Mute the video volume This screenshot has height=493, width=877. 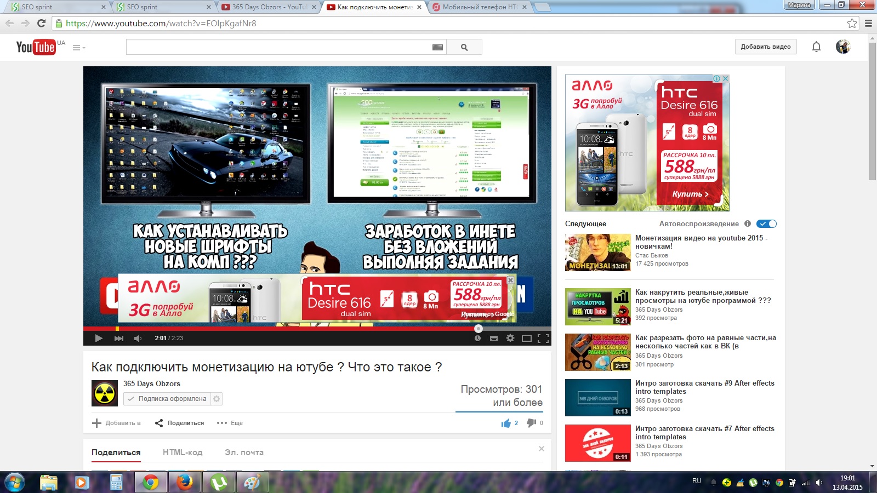pyautogui.click(x=138, y=338)
